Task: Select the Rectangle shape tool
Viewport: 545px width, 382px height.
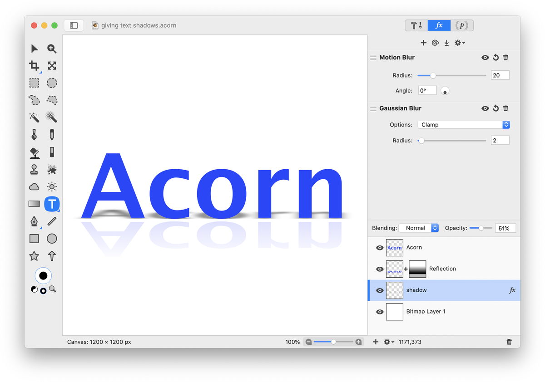Action: 35,239
